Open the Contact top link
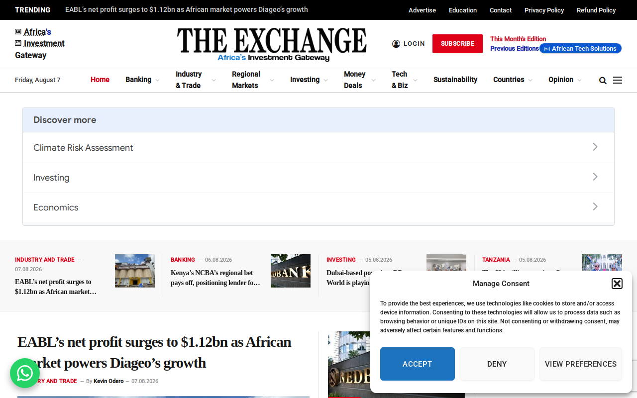This screenshot has width=637, height=398. (501, 10)
